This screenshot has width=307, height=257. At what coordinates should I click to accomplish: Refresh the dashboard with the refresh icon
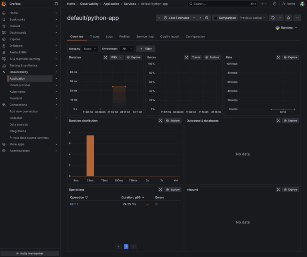pos(273,18)
